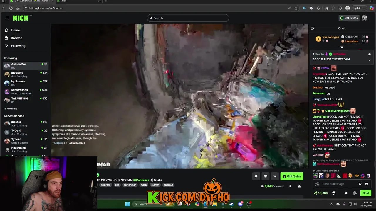This screenshot has width=376, height=211.
Task: Unpin the DOGS RUINED THE STREAM message
Action: point(370,54)
